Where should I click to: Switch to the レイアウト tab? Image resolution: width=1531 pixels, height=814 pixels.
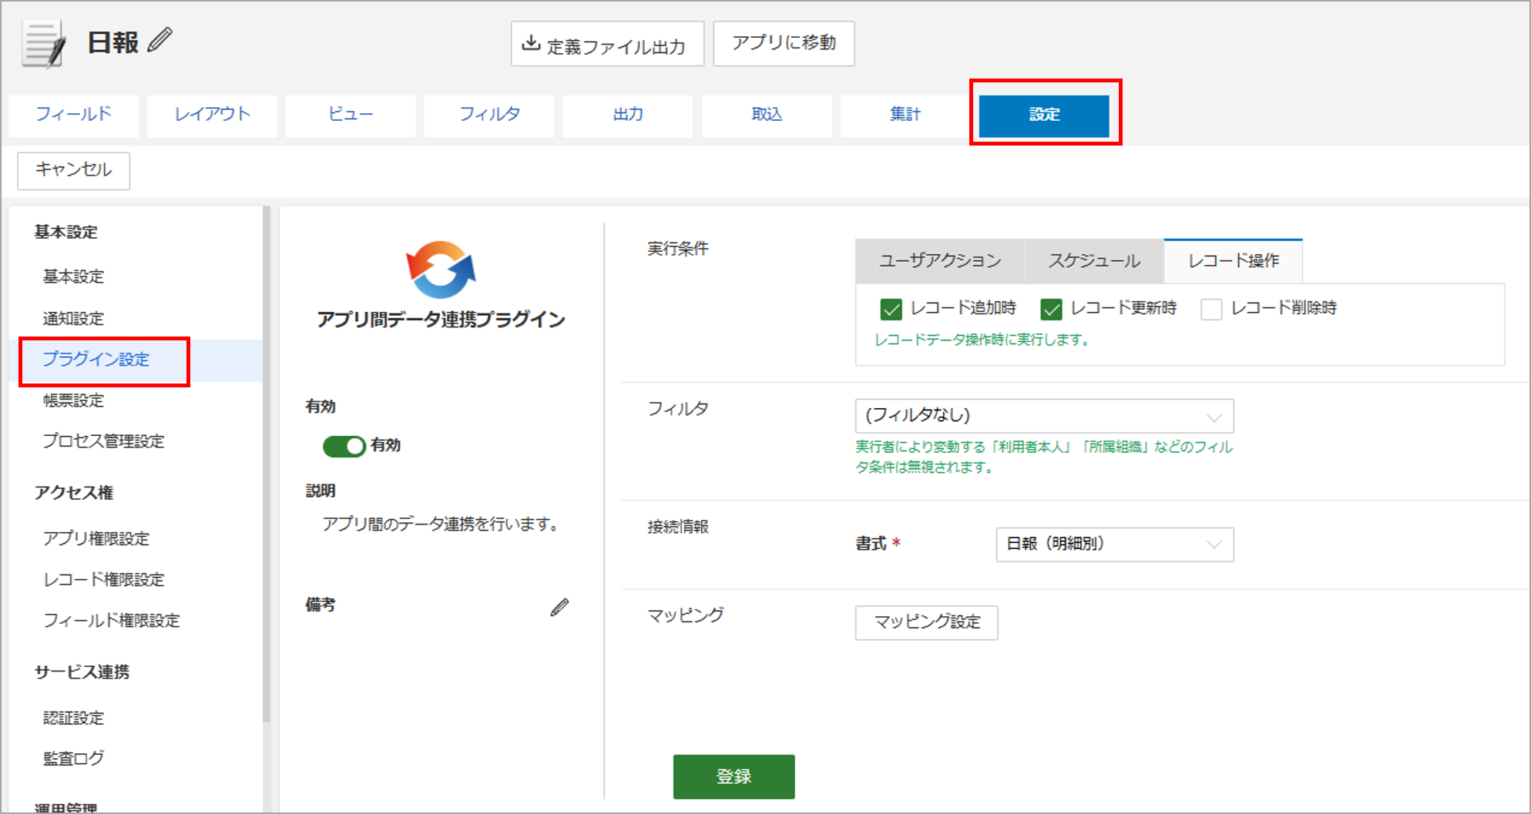(x=212, y=115)
